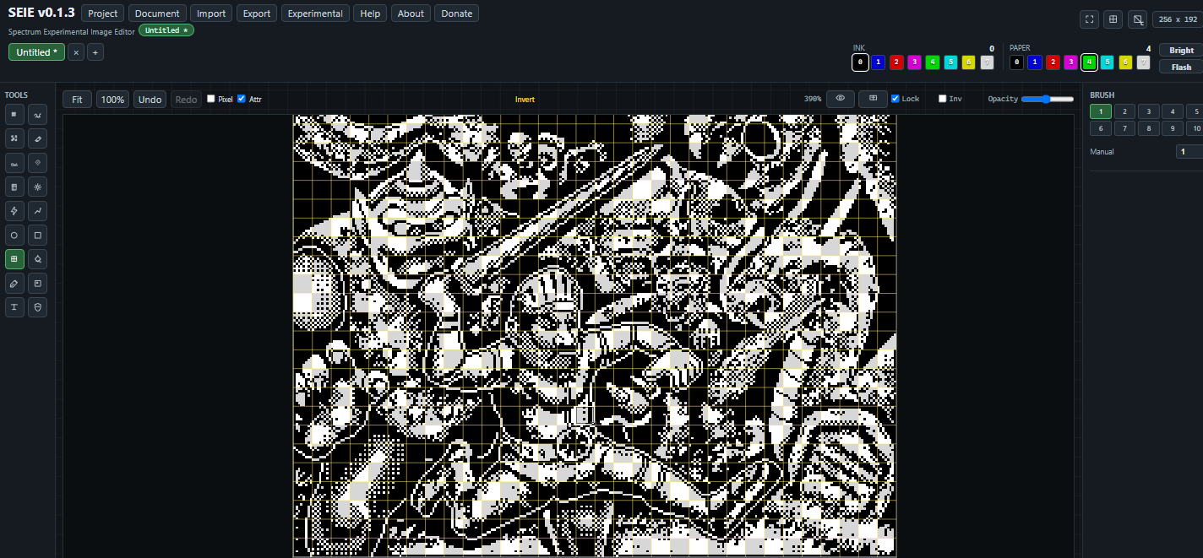This screenshot has width=1203, height=558.
Task: Select the lightning bolt tool
Action: [x=14, y=211]
